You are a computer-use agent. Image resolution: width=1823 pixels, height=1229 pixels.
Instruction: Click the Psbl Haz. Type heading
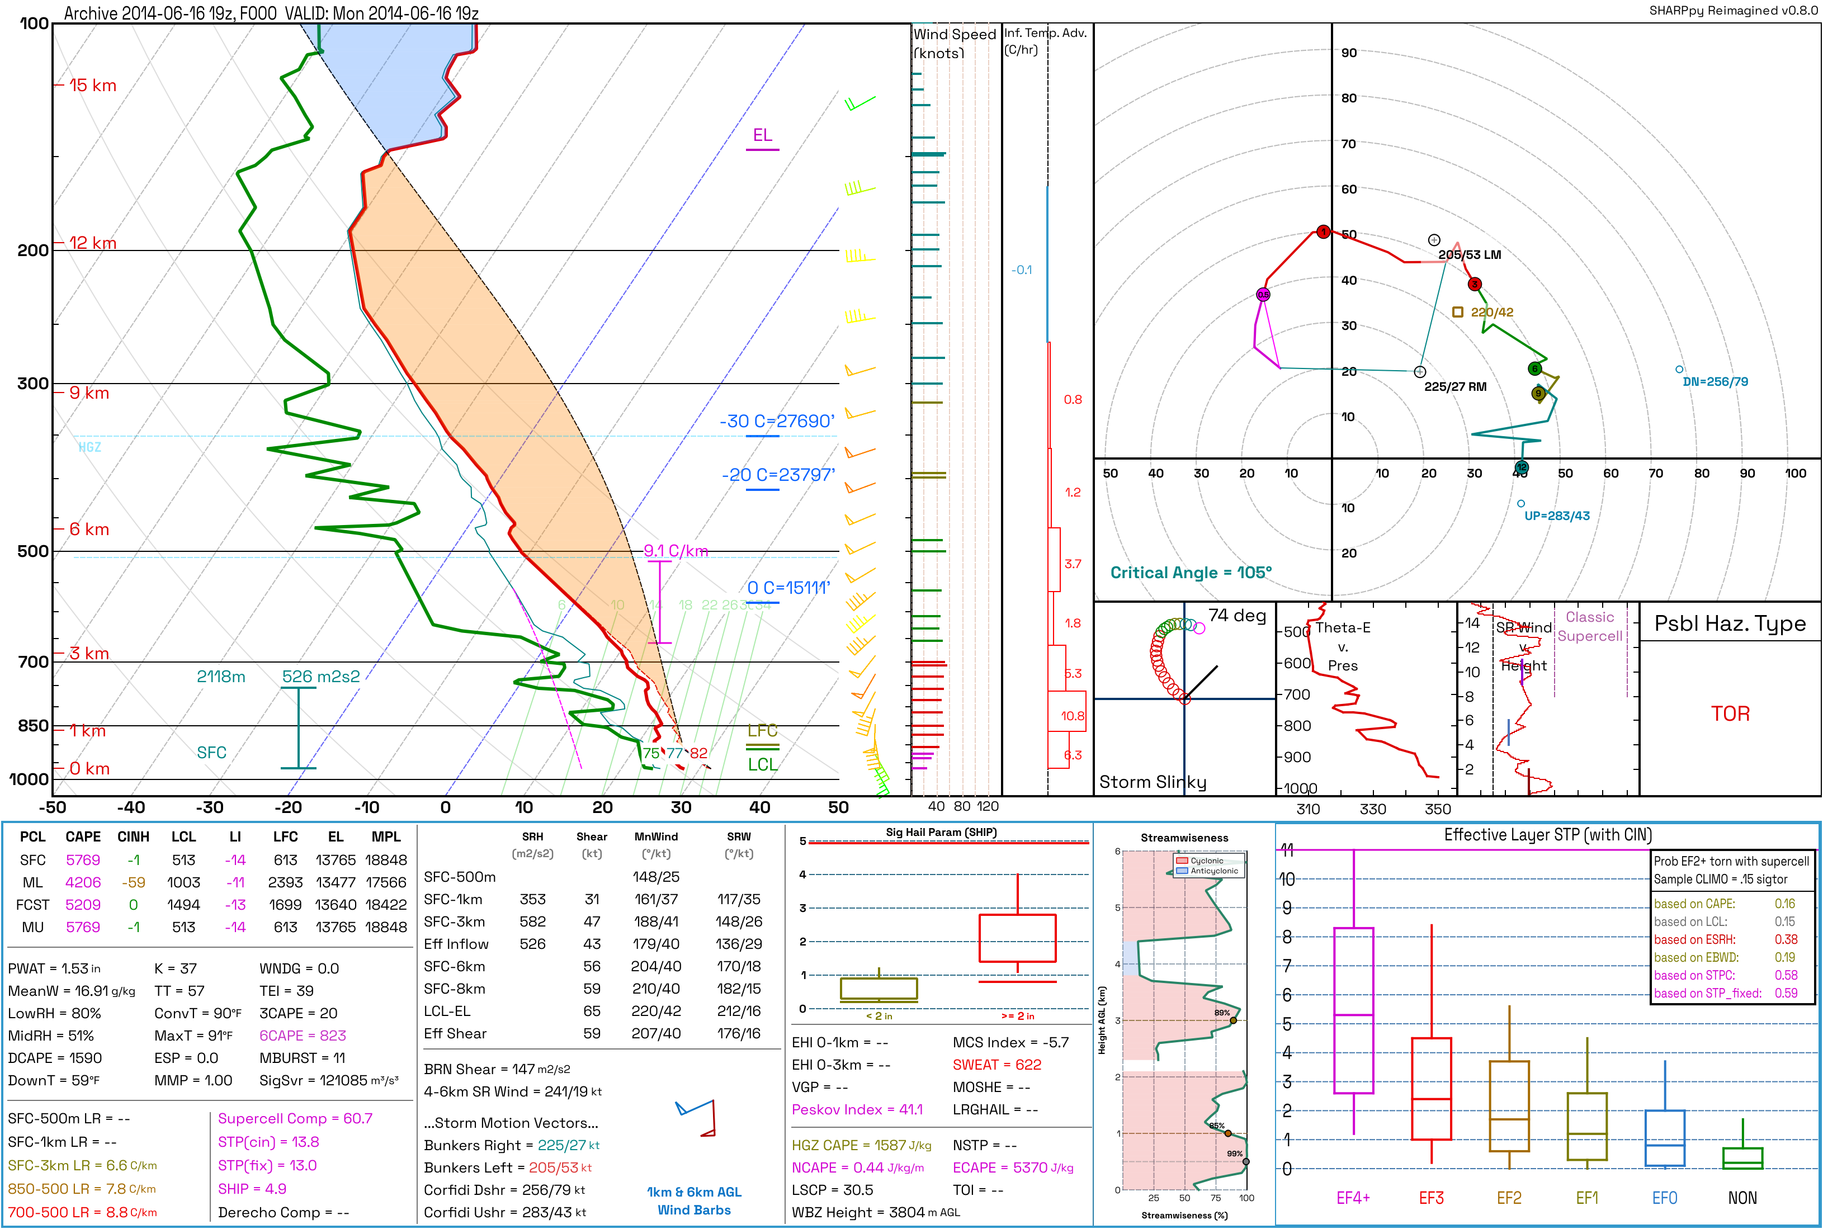pos(1730,624)
